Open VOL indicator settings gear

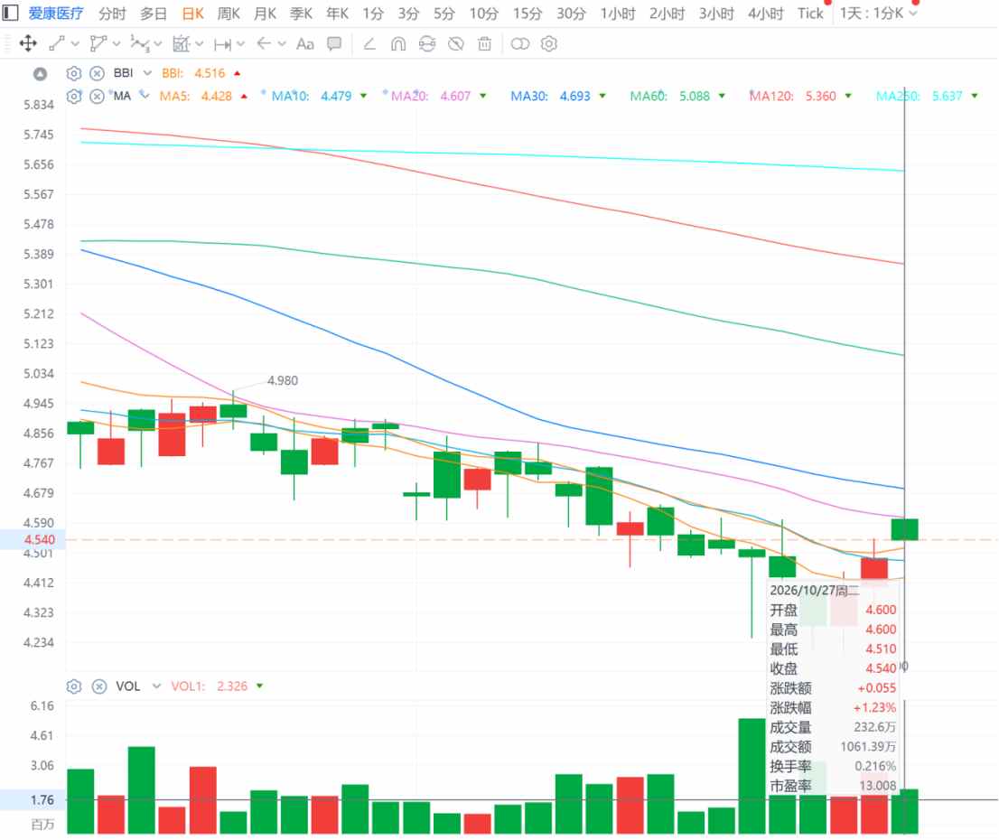[x=74, y=686]
